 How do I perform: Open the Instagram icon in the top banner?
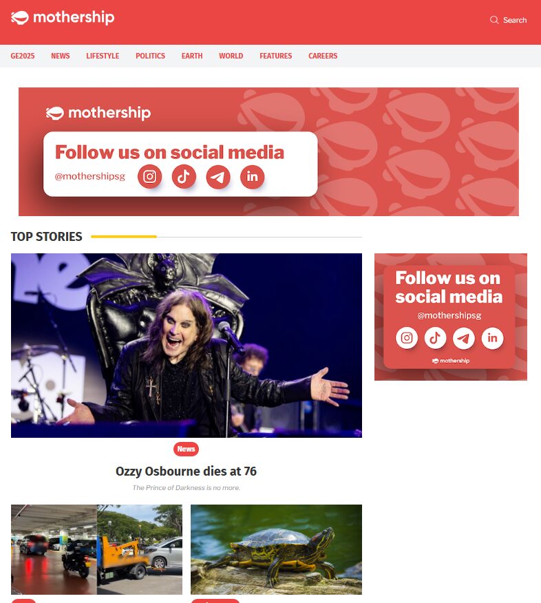(149, 176)
